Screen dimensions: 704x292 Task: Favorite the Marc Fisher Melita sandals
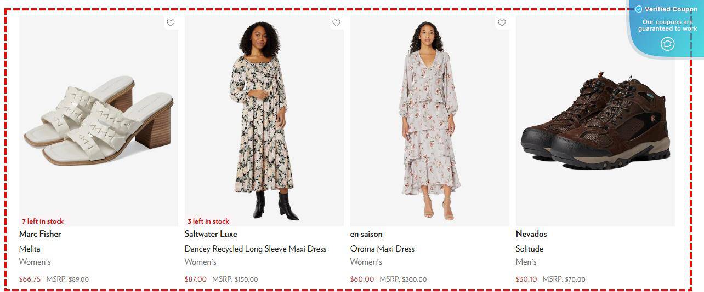tap(171, 23)
